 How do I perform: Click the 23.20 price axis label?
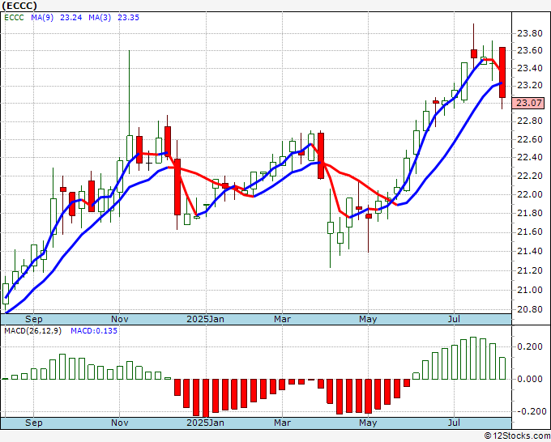[x=530, y=85]
